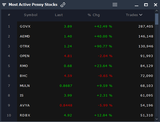Sort by the Last column header
Image resolution: width=160 pixels, height=122 pixels.
tap(59, 15)
